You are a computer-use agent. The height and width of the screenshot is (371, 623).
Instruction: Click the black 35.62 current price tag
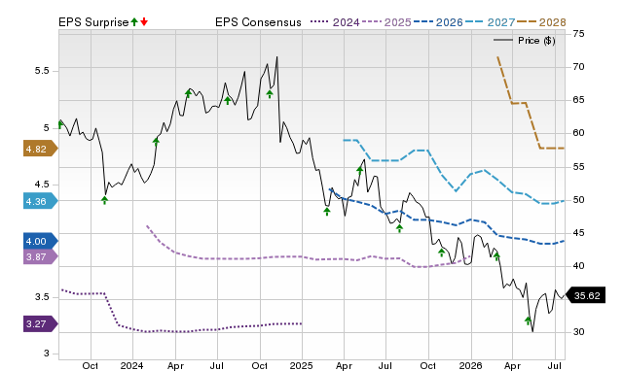[x=585, y=295]
